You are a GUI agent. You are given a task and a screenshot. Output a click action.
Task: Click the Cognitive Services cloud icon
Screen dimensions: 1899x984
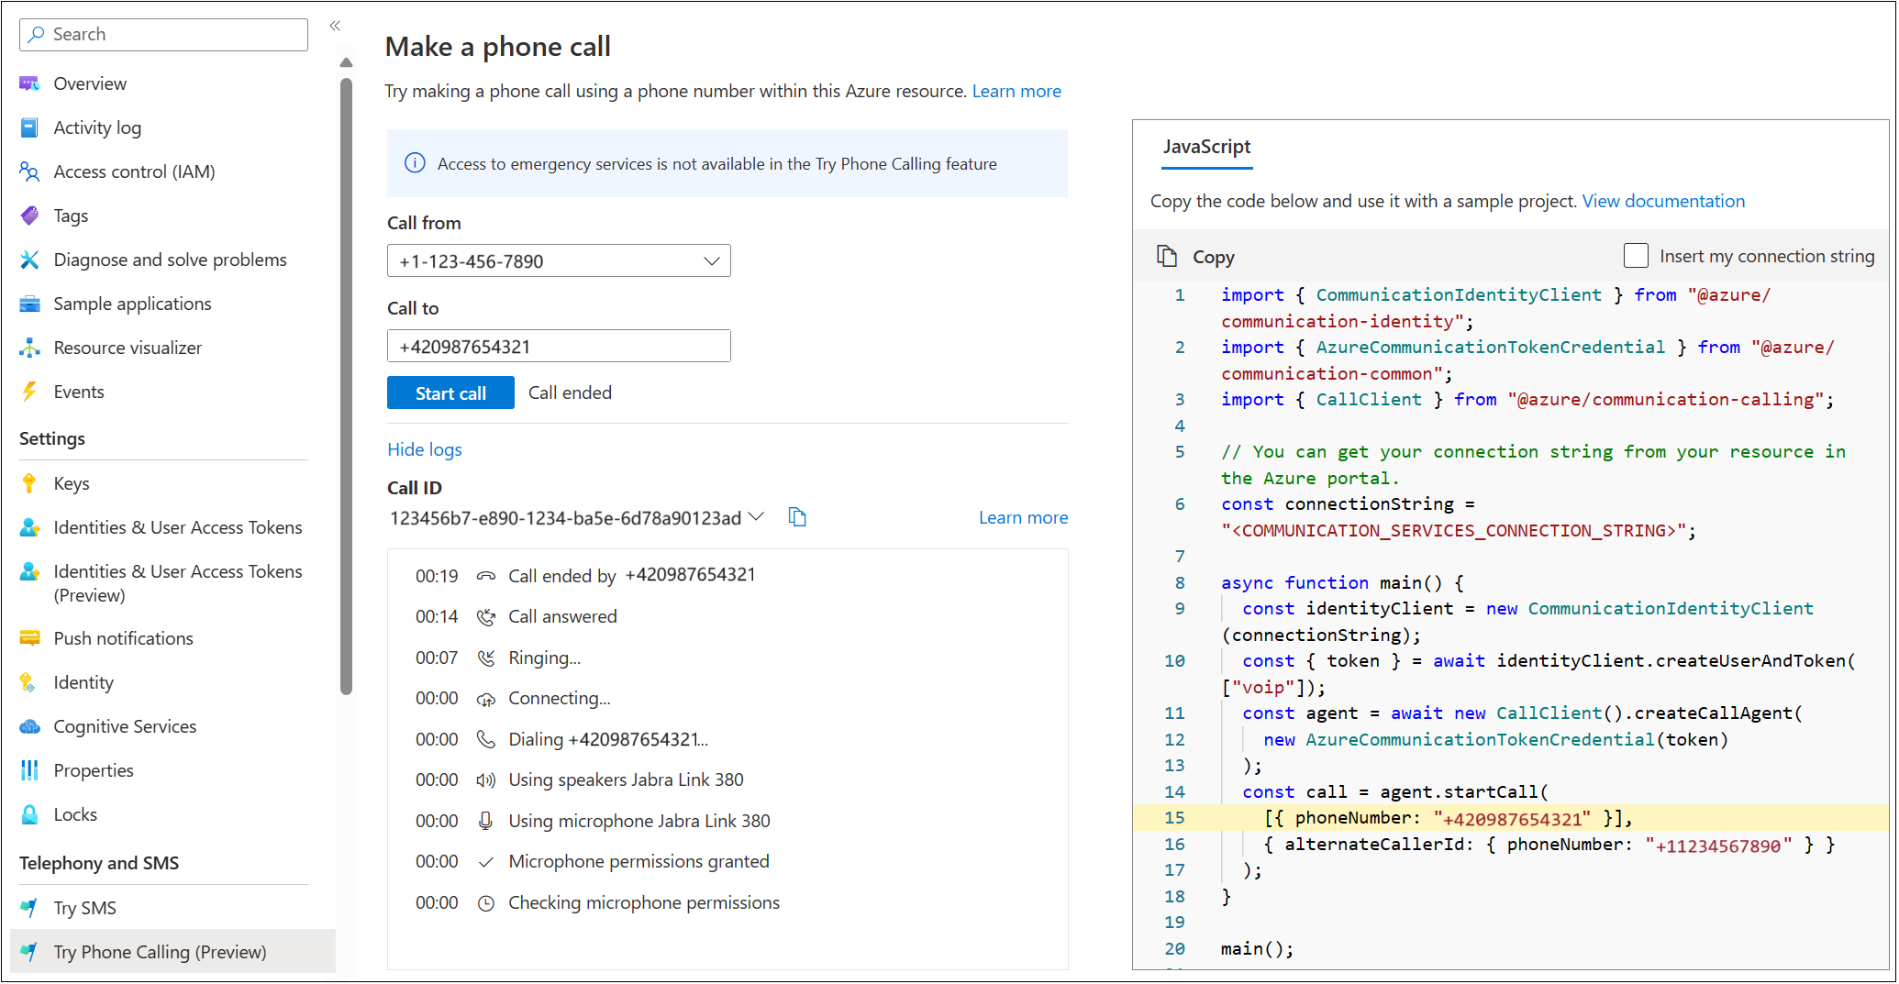(29, 726)
